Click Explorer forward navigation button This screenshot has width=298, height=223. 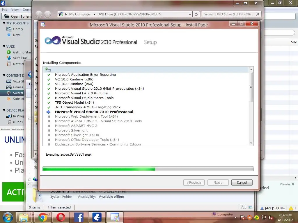coord(47,14)
